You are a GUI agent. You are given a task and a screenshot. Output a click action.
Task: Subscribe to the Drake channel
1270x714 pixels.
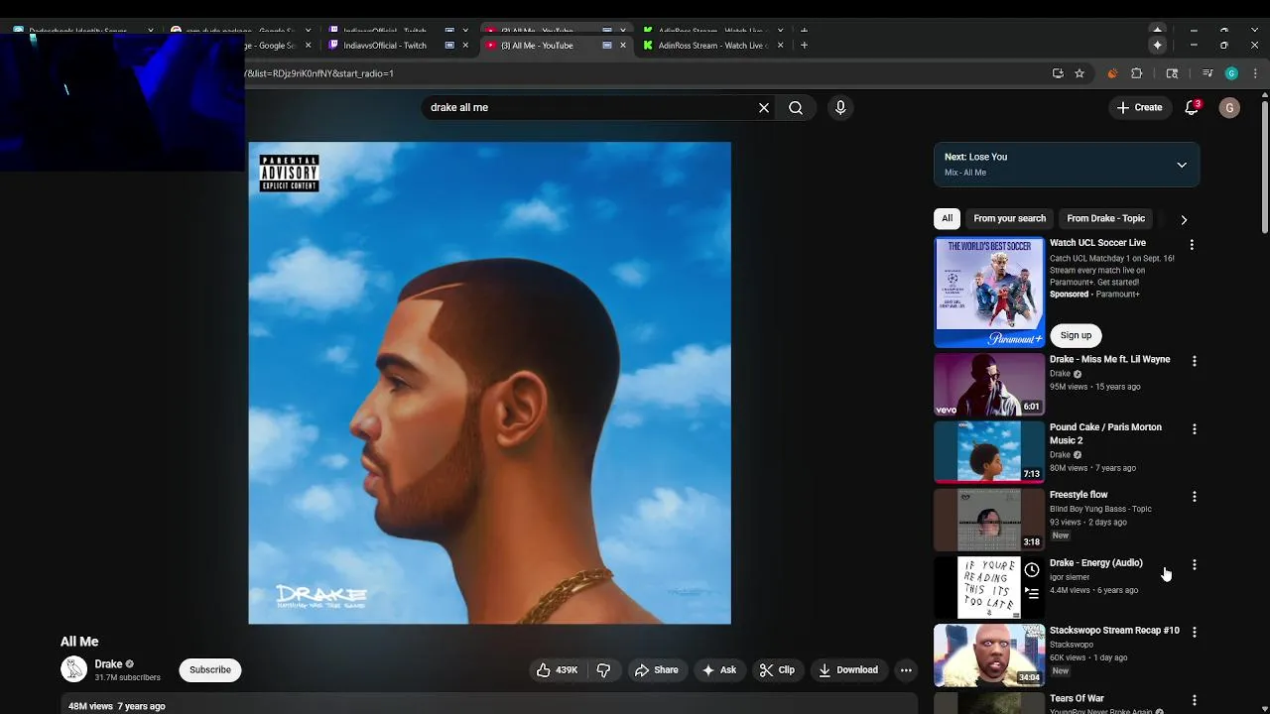click(210, 669)
